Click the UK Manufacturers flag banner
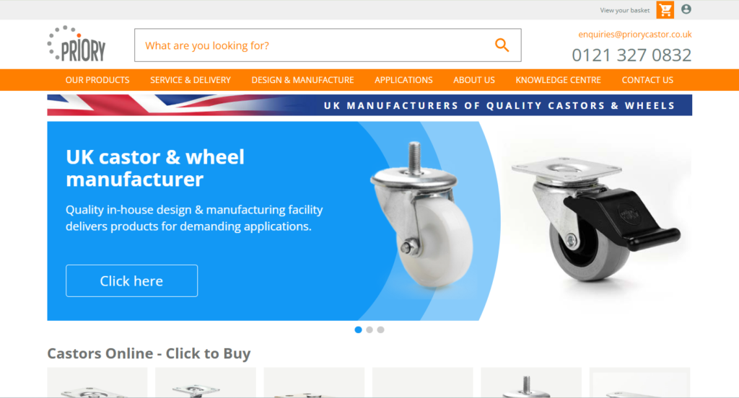Viewport: 739px width, 398px height. (369, 105)
